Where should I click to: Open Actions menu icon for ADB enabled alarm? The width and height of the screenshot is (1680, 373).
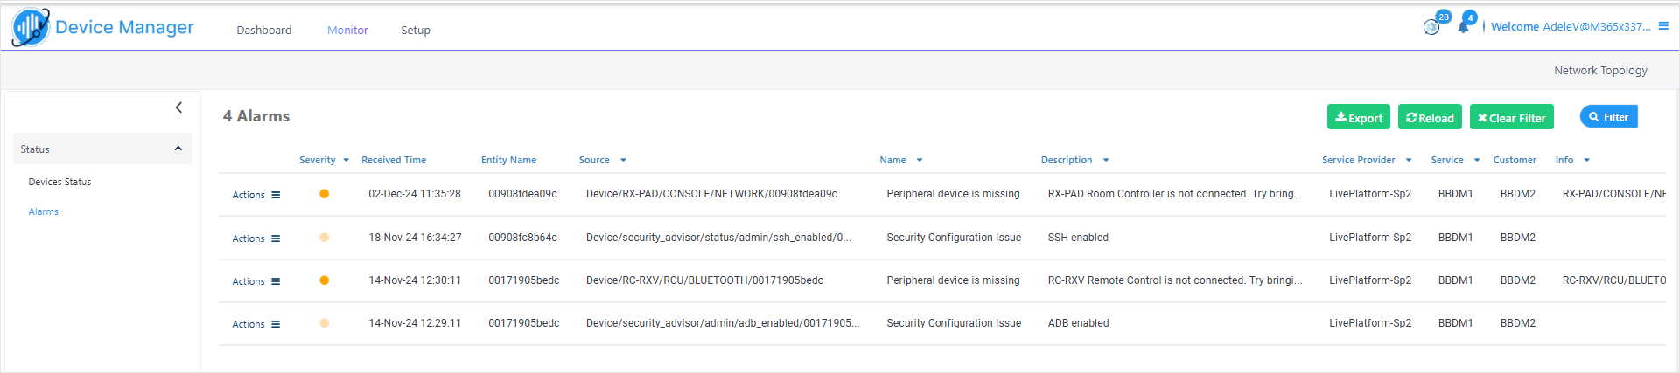tap(276, 324)
